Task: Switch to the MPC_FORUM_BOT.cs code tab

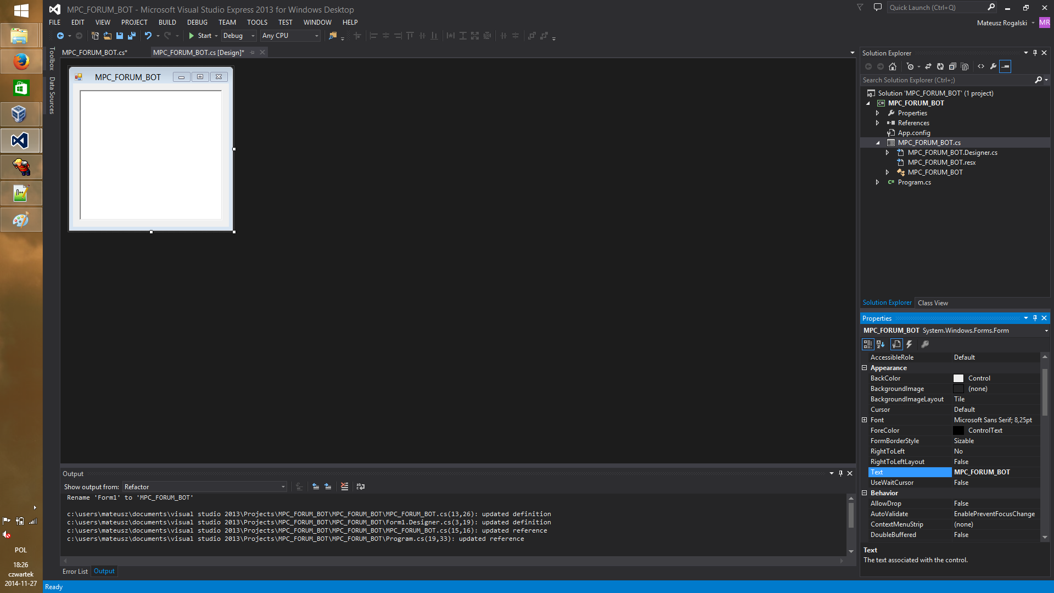Action: pos(94,52)
